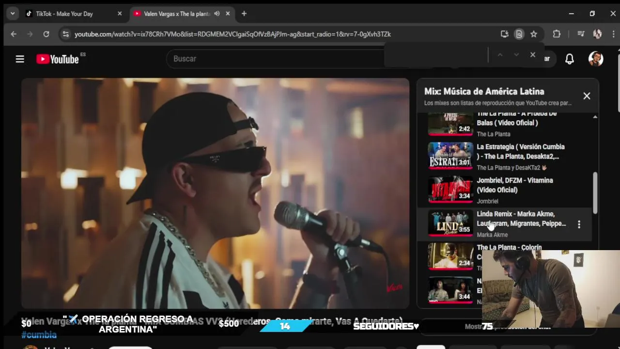
Task: Pause the Valen Vargas video player
Action: (215, 193)
